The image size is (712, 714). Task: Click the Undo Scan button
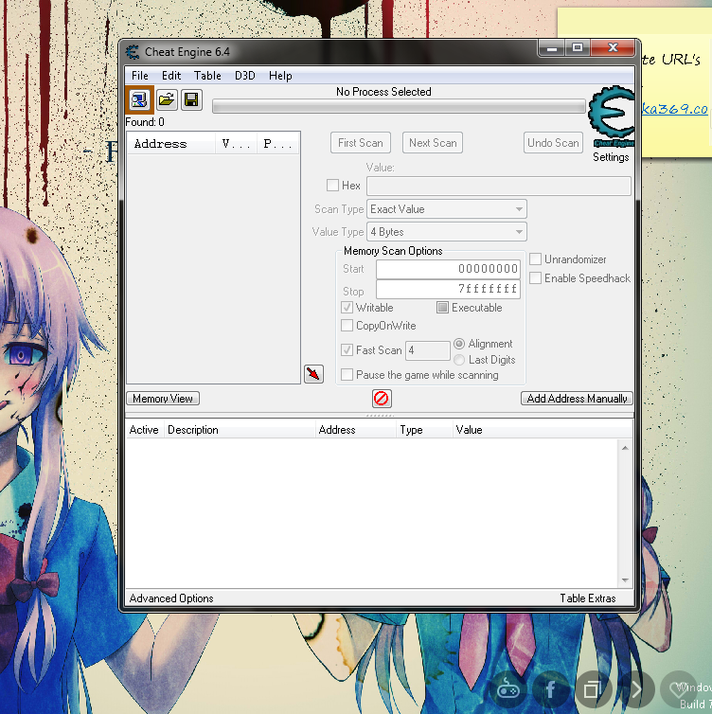point(553,143)
